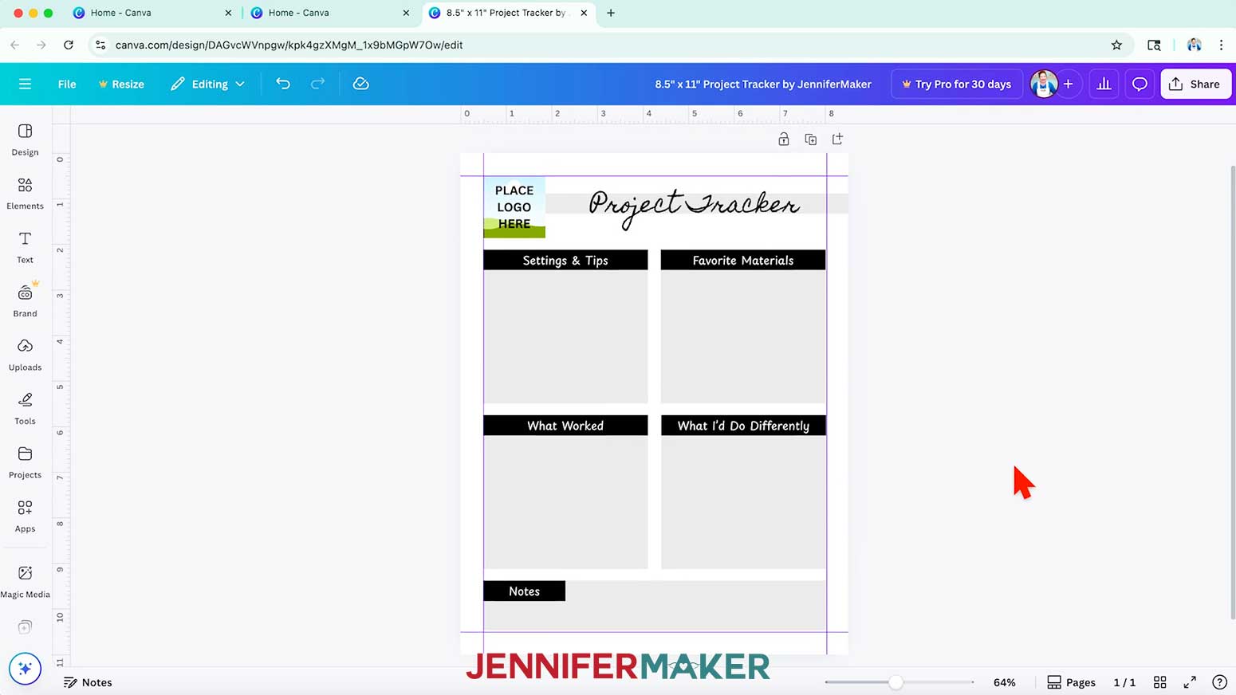Open the zoom percentage 64% menu
This screenshot has width=1236, height=695.
coord(1004,682)
